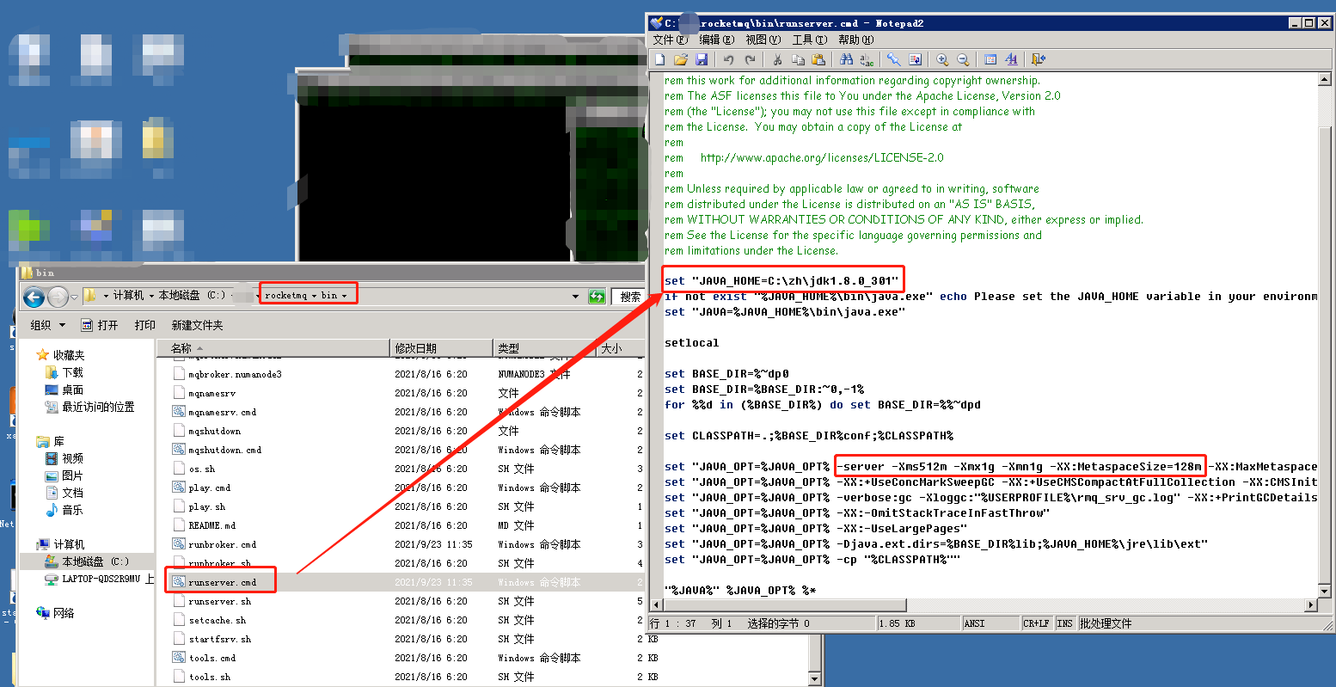This screenshot has height=687, width=1336.
Task: Create a new document in Notepad2
Action: click(659, 59)
